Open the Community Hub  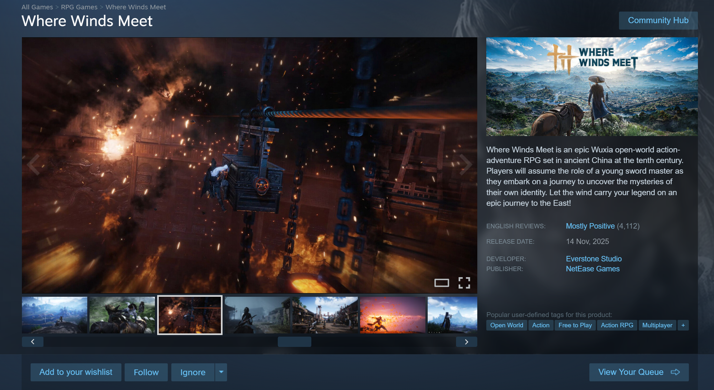click(658, 20)
